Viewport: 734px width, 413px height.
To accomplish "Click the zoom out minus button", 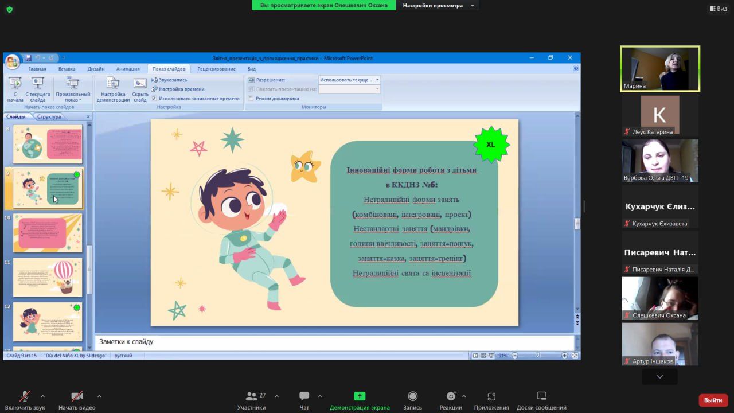I will tap(515, 356).
